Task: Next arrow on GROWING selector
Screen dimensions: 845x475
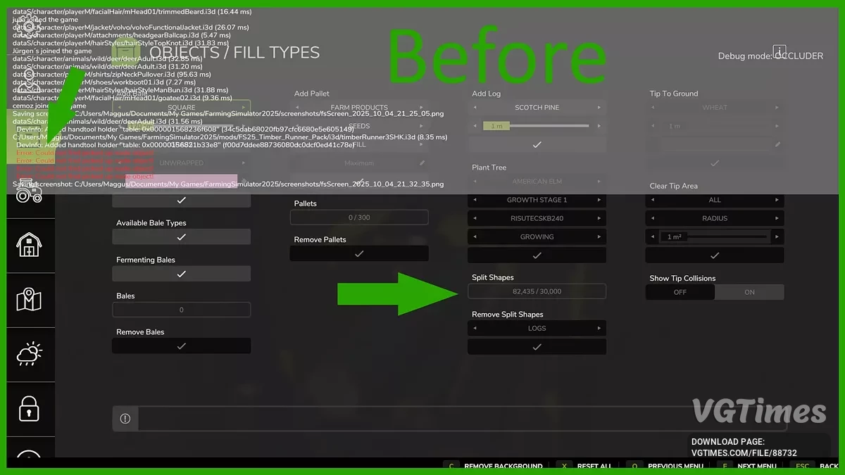Action: pyautogui.click(x=599, y=237)
